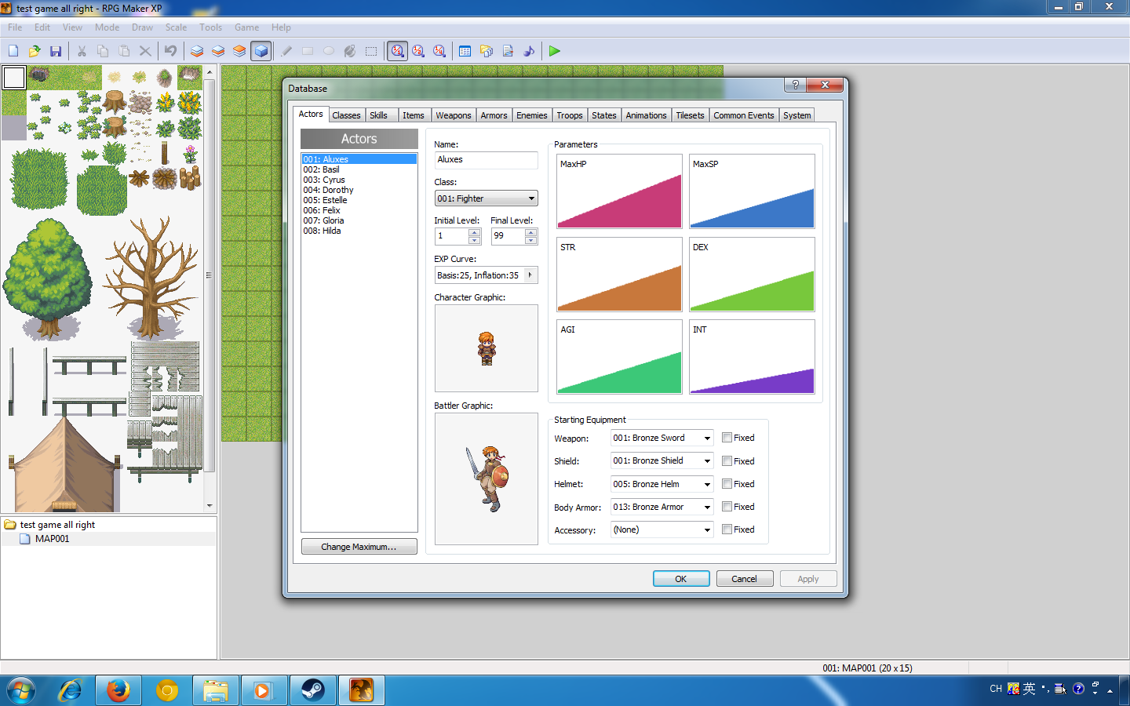1130x706 pixels.
Task: Tick the Fixed checkbox for Accessory
Action: coord(727,529)
